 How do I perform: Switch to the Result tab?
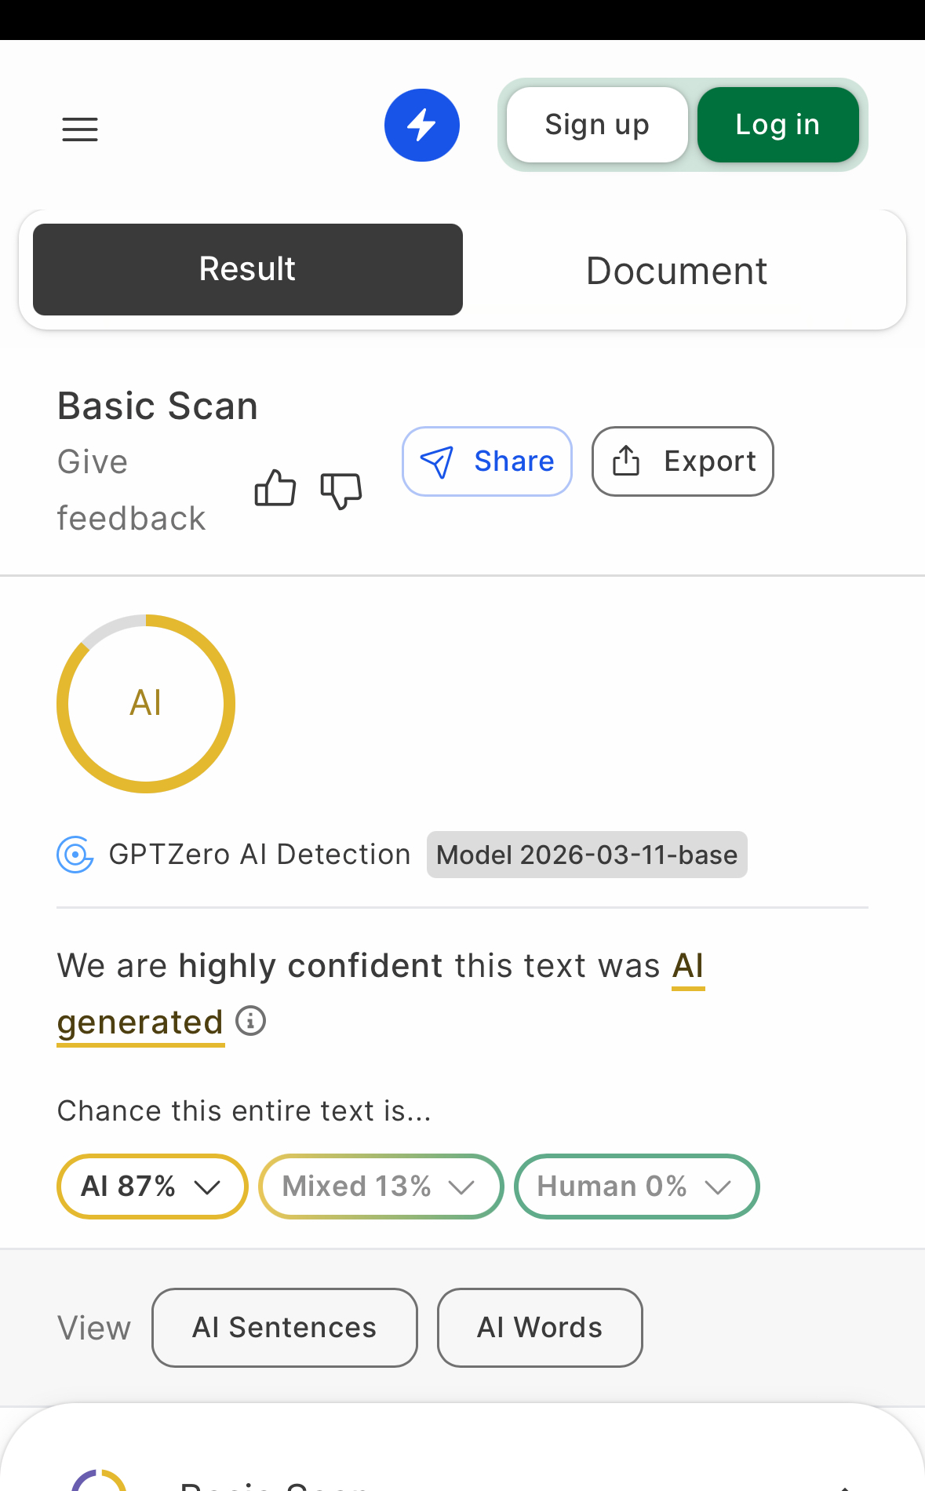pos(247,269)
